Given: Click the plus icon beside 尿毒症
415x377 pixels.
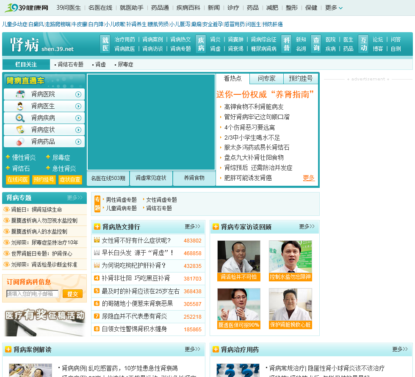Looking at the screenshot, I should pos(48,157).
